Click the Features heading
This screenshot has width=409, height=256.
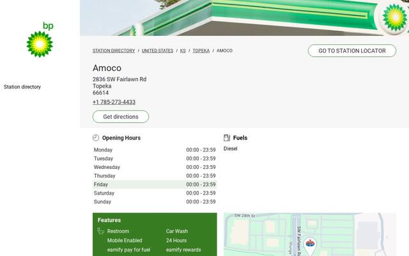point(109,220)
